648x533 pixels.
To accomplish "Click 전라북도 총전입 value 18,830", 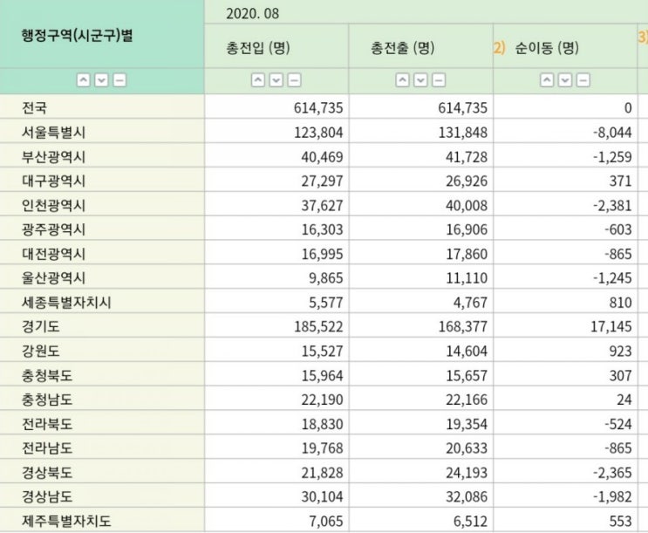I will pos(322,424).
